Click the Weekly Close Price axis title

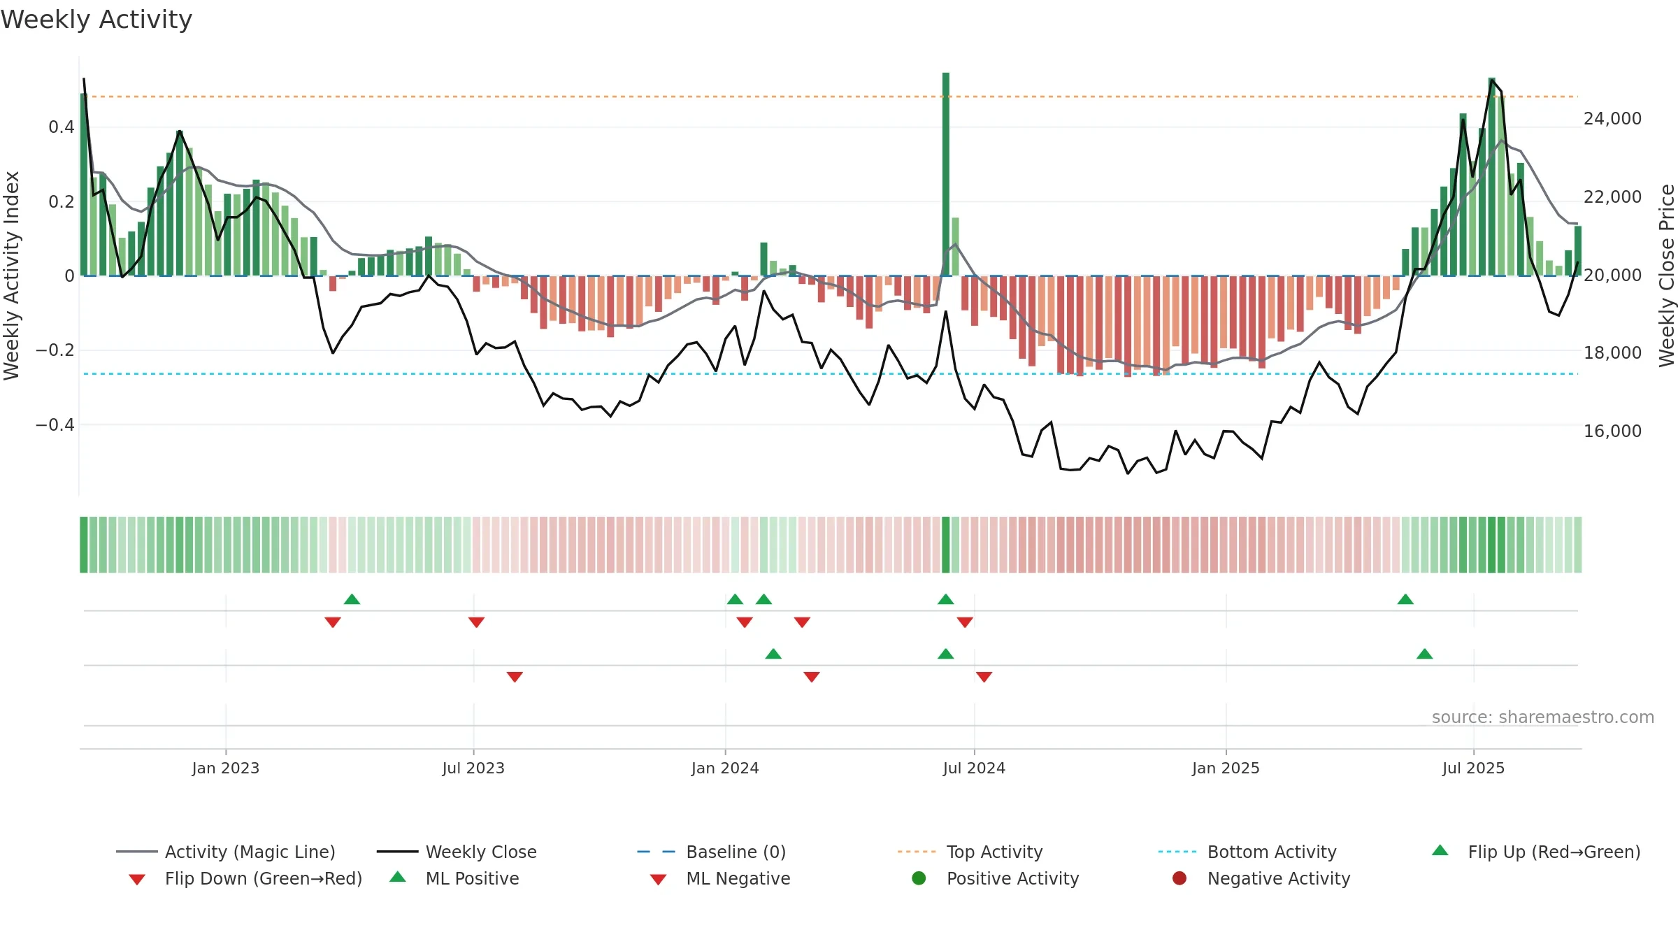tap(1667, 276)
